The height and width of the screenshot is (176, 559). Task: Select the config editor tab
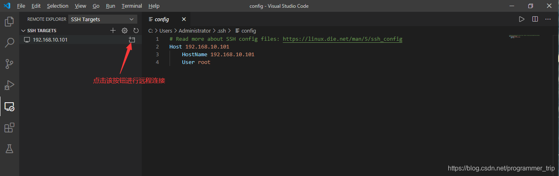pyautogui.click(x=166, y=19)
